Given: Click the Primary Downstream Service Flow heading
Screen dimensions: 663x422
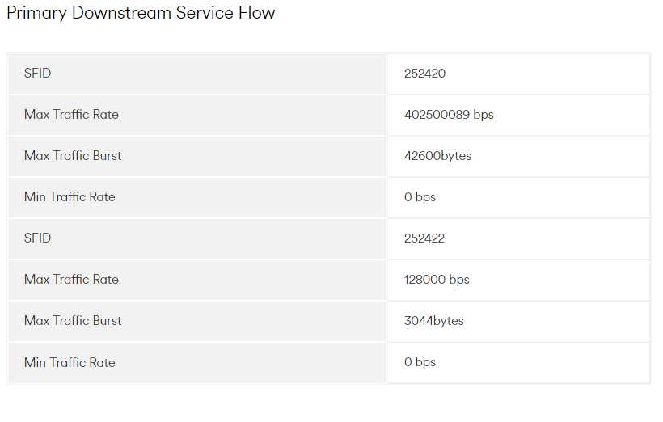Looking at the screenshot, I should [141, 13].
